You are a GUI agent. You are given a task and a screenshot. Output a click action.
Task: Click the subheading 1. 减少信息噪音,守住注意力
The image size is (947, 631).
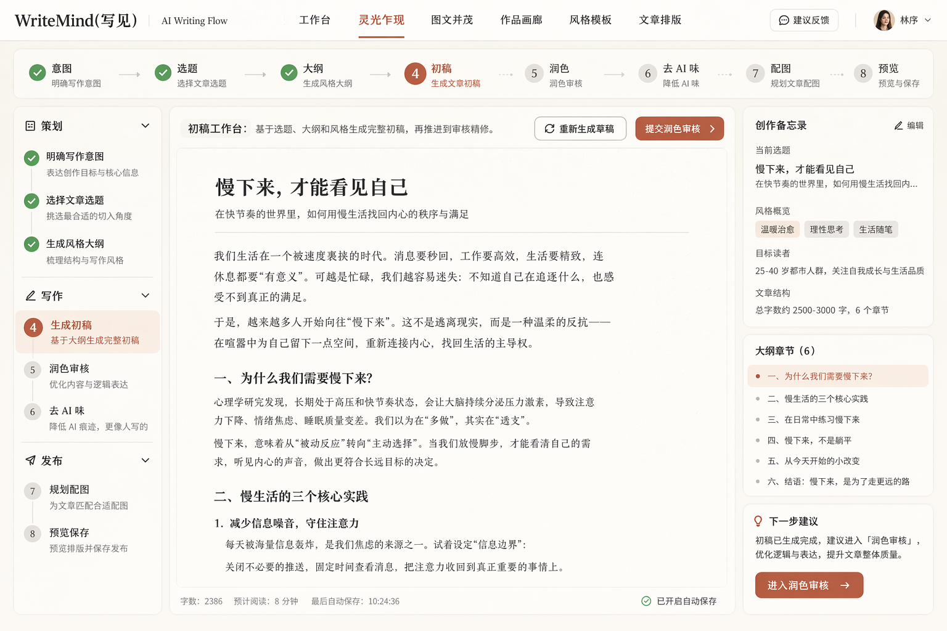(287, 523)
